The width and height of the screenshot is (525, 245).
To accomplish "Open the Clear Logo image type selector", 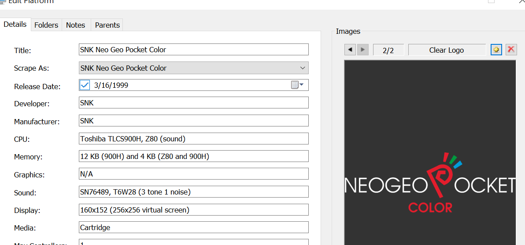I will pos(447,50).
